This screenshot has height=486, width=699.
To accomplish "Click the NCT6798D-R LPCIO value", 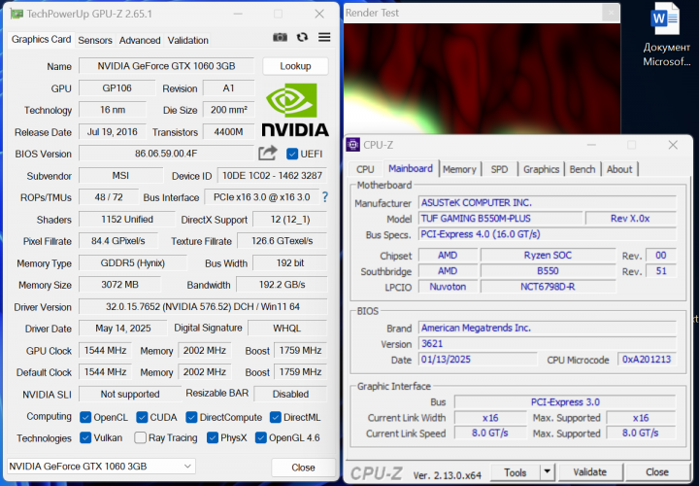I will [548, 287].
